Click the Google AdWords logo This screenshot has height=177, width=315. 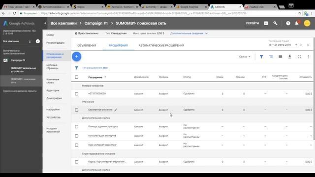pyautogui.click(x=19, y=23)
